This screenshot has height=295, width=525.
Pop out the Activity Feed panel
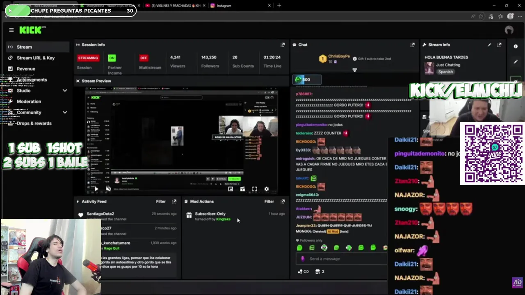click(x=174, y=202)
